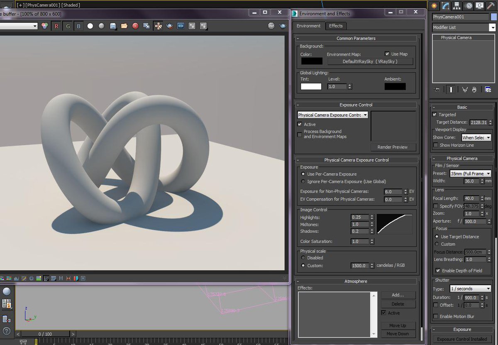Open the Motion command panel tab
The height and width of the screenshot is (345, 498).
click(x=469, y=5)
